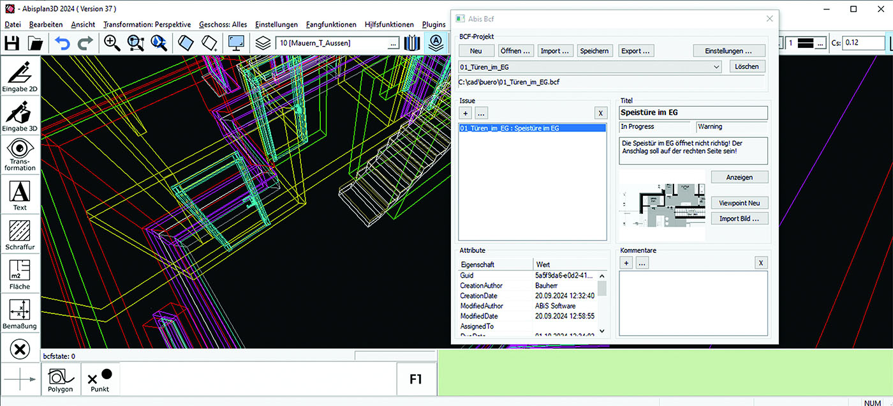Click the Zoom previous magnifier icon
The height and width of the screenshot is (406, 893).
tap(159, 43)
